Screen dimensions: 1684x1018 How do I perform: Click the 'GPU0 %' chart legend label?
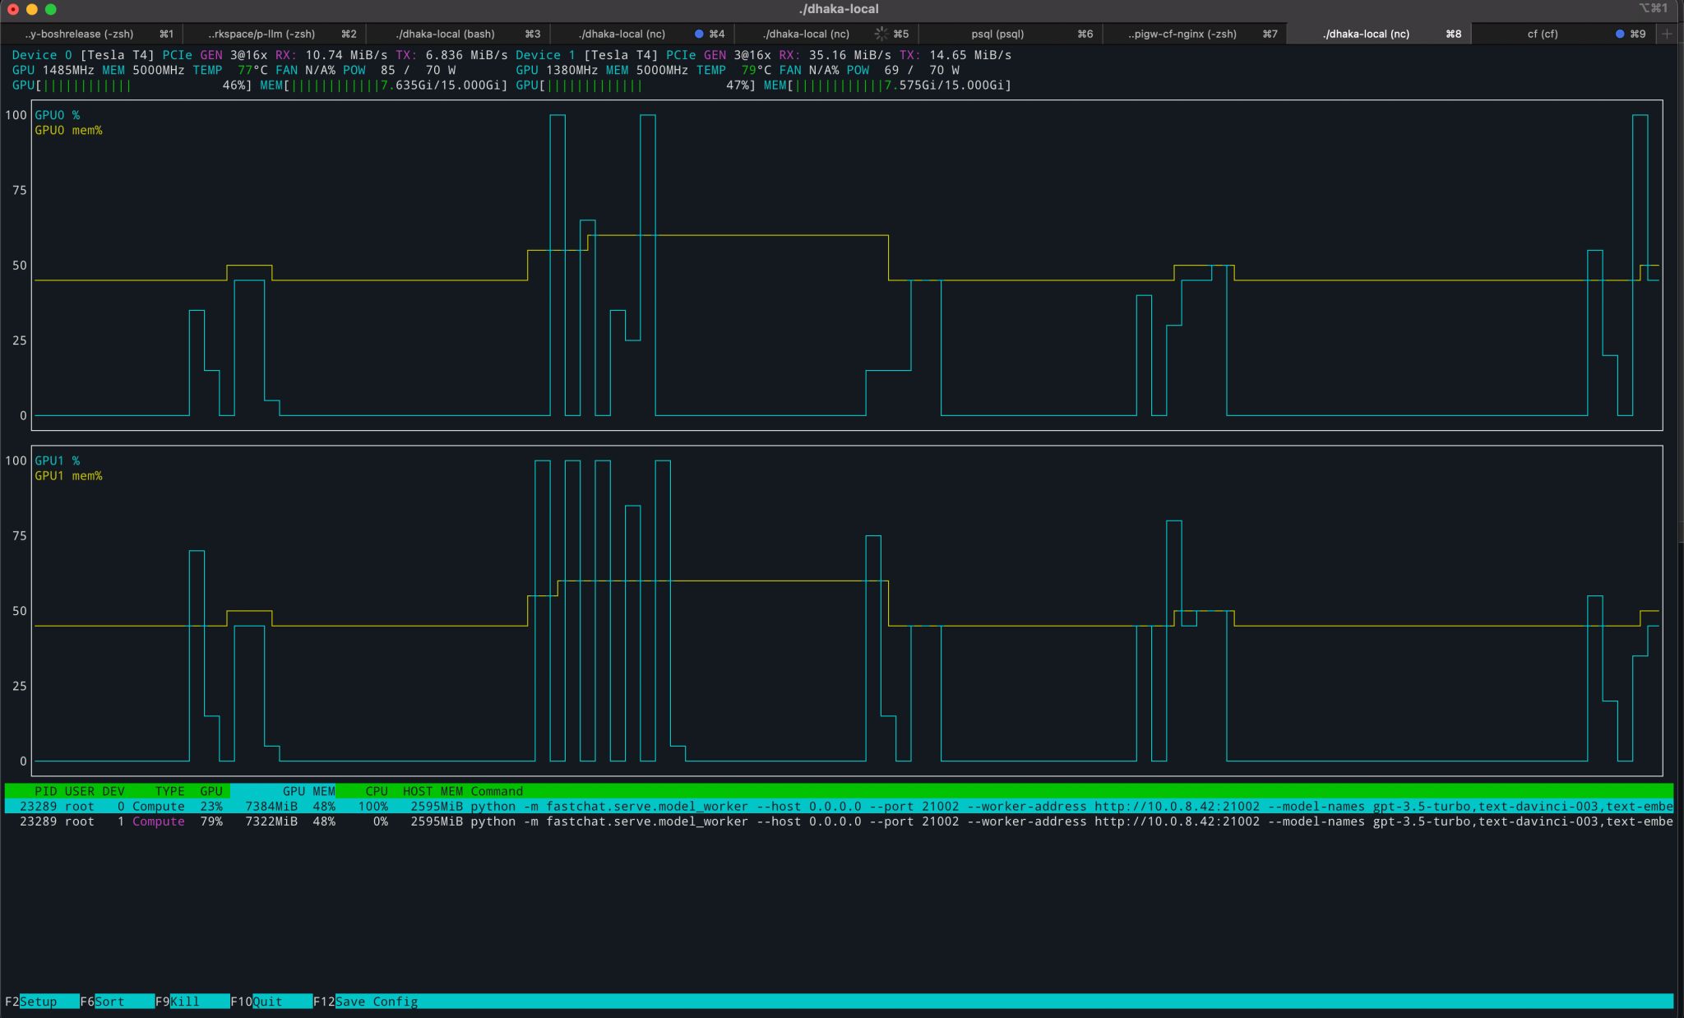(57, 115)
